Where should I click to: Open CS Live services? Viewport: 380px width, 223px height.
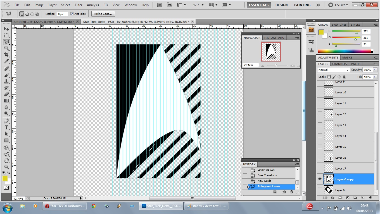339,5
